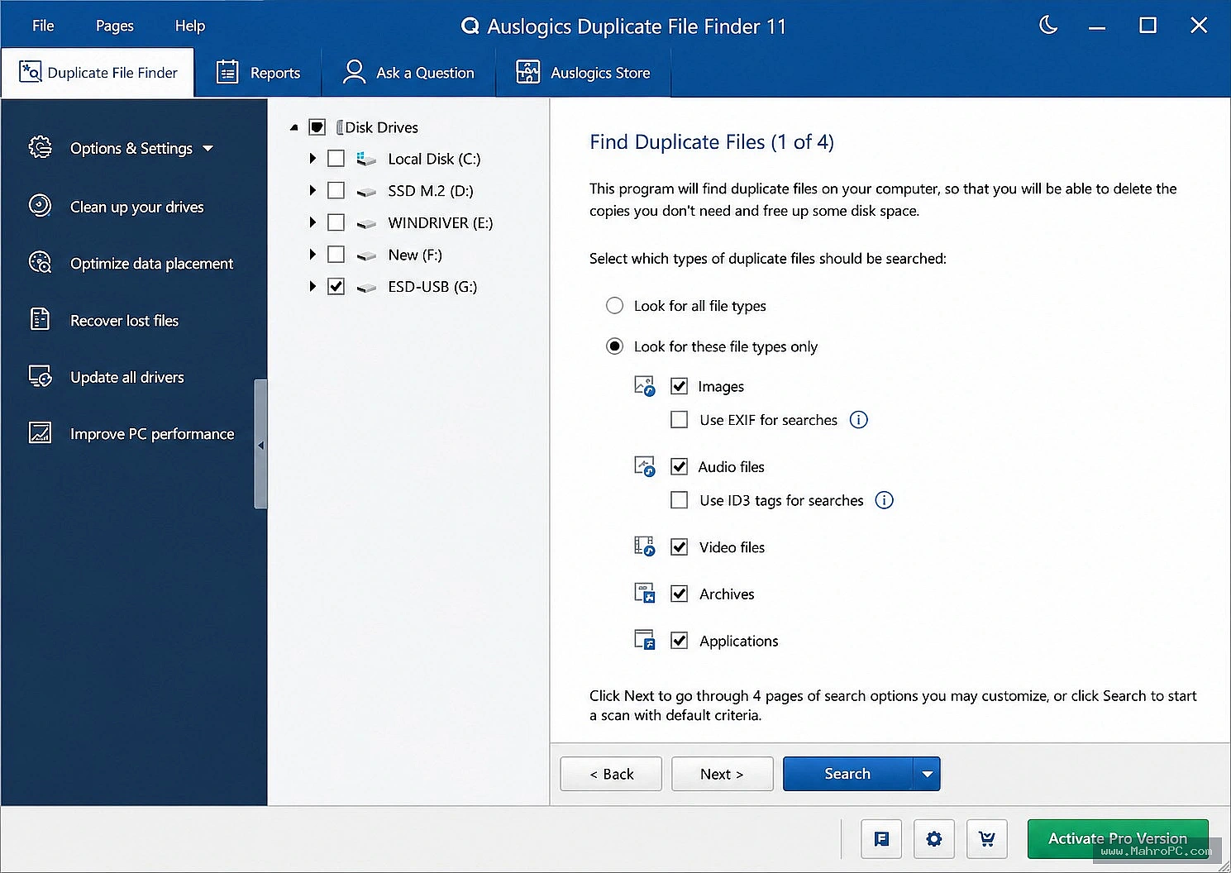Expand the ESD-USB (G:) node
Viewport: 1231px width, 873px height.
click(x=313, y=286)
